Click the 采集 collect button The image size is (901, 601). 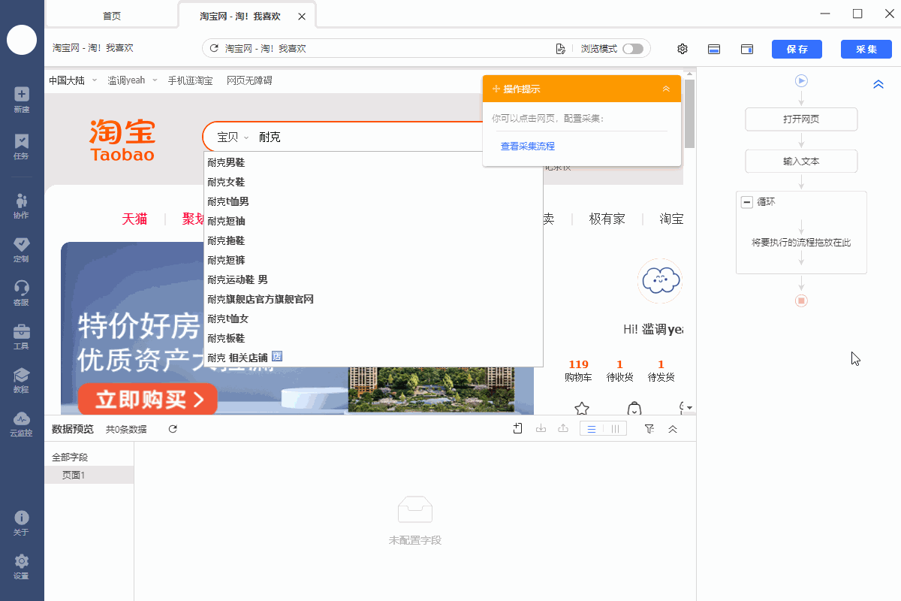[866, 49]
